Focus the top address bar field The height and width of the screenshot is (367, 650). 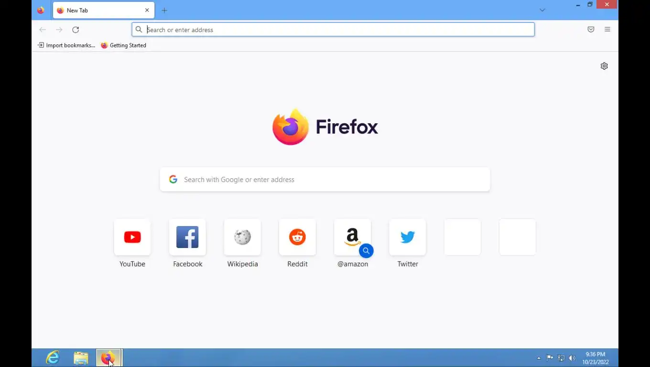tap(333, 30)
